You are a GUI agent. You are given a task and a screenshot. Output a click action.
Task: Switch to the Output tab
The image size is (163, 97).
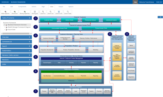point(61,7)
